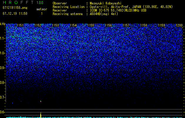This screenshot has height=118, width=185.
Task: Click the 1155 time marker
Action: (91, 25)
